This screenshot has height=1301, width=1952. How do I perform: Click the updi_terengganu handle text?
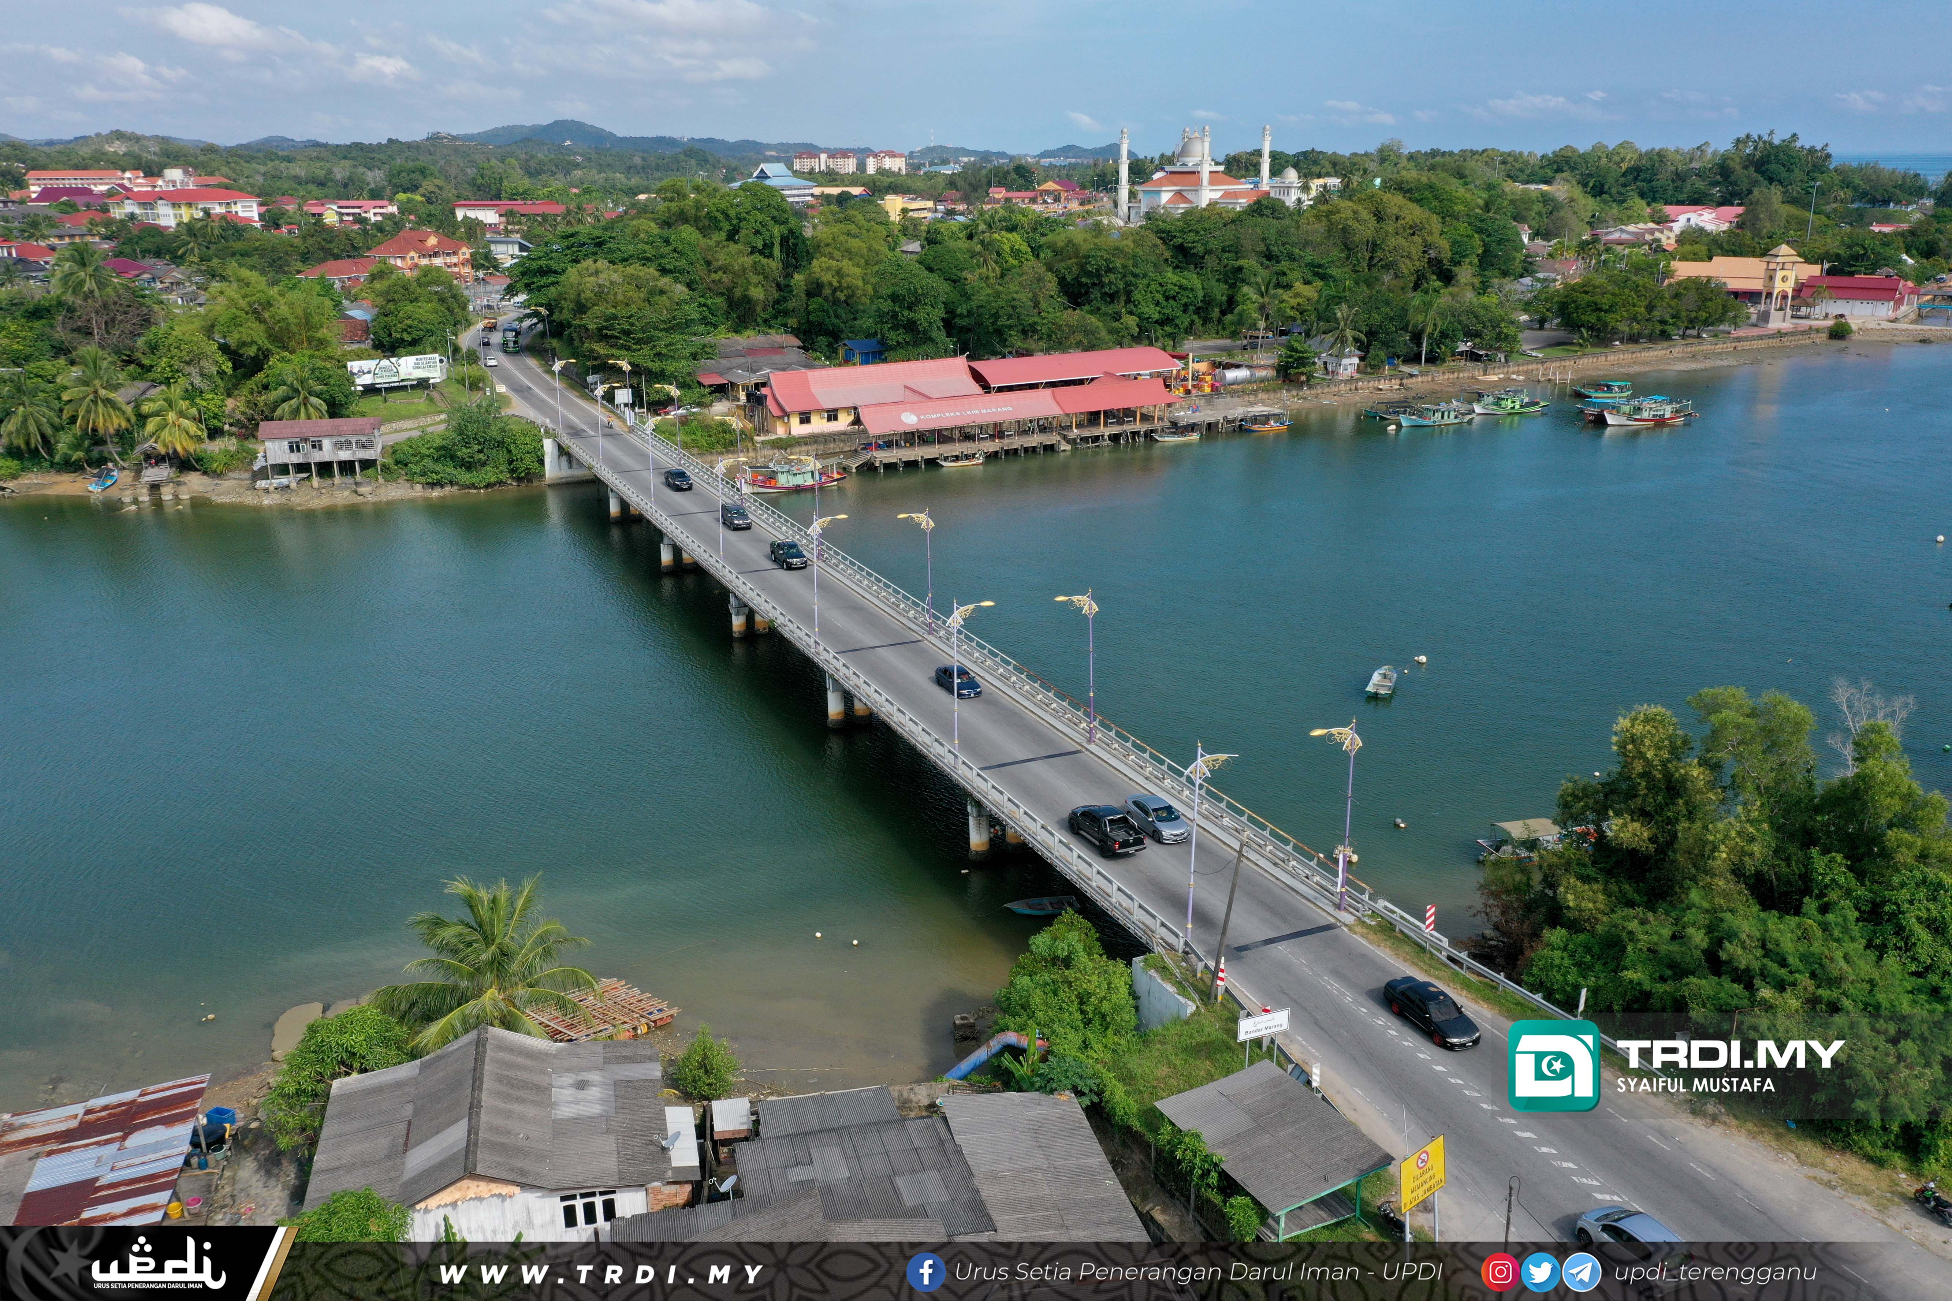1715,1272
